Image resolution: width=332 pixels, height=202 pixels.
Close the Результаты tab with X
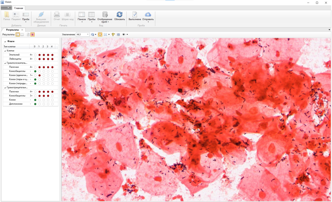(x=22, y=30)
